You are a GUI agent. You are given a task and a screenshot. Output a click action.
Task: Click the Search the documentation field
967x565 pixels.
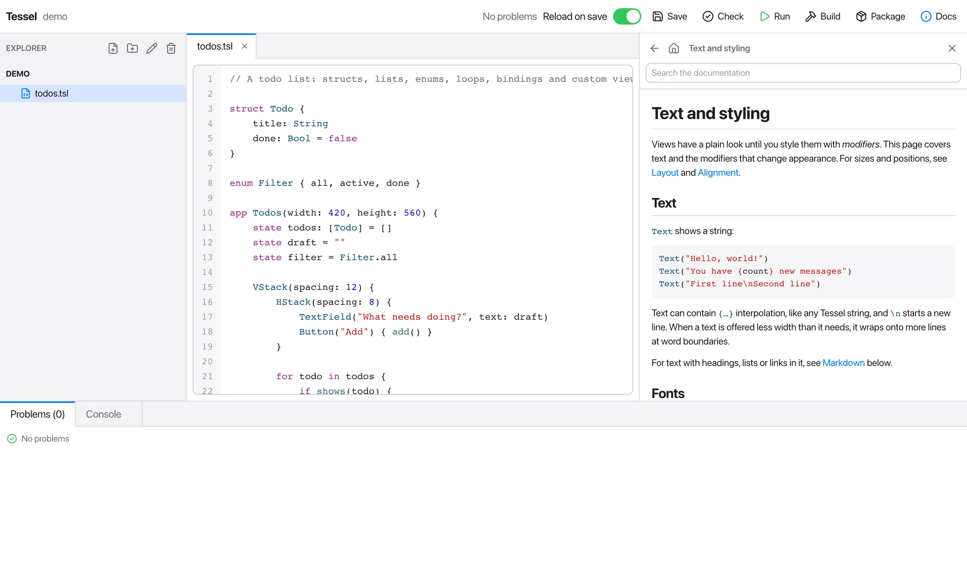pyautogui.click(x=803, y=73)
